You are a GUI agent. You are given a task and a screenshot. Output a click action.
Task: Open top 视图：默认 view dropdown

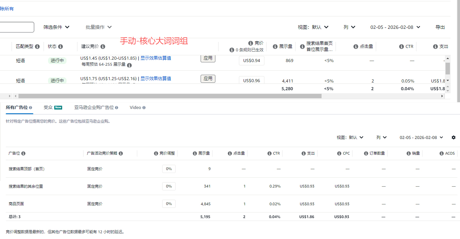point(313,27)
